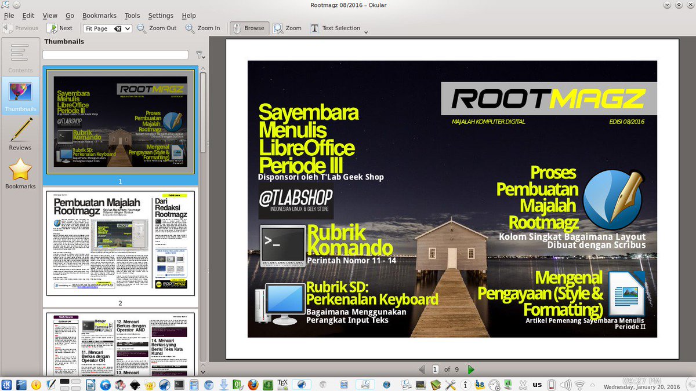Click the thumbnail search input field
The image size is (696, 391).
tap(115, 55)
